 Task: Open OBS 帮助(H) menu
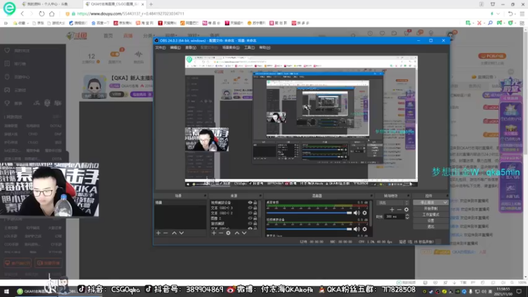[265, 48]
